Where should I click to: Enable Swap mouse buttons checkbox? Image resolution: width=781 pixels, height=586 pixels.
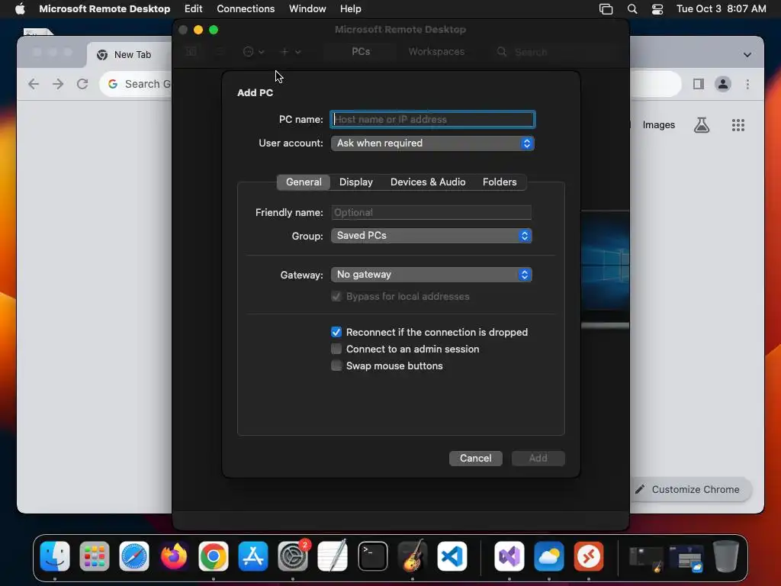(x=336, y=365)
